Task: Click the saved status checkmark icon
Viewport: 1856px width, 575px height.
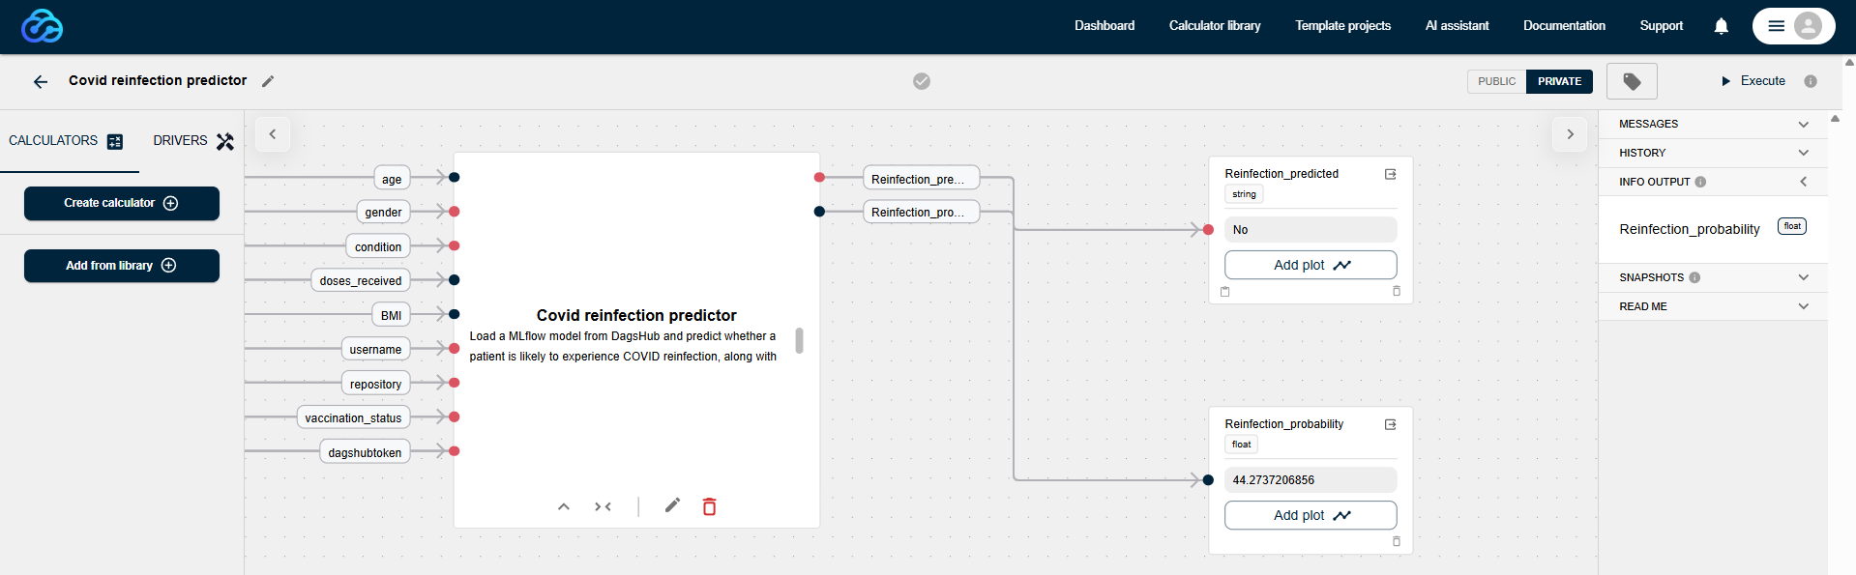Action: 922,81
